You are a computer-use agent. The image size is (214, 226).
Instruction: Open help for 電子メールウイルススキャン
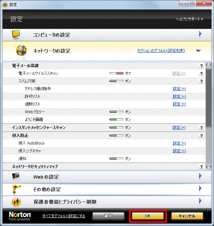(201, 74)
